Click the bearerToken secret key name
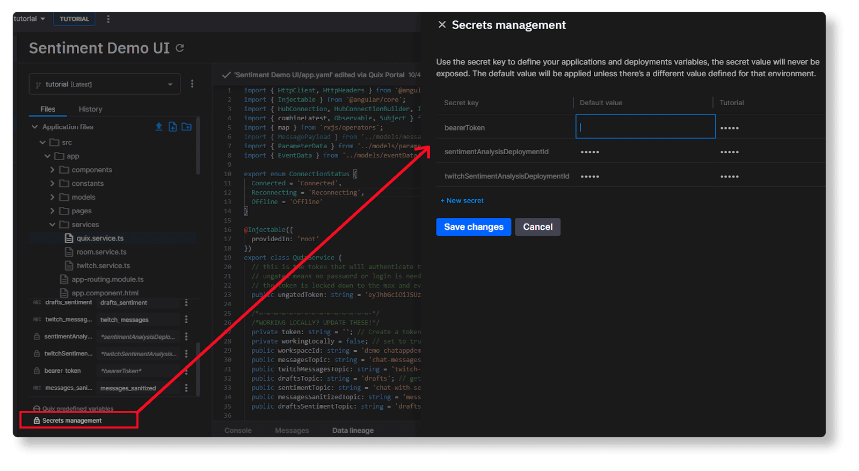859x471 pixels. click(x=464, y=128)
